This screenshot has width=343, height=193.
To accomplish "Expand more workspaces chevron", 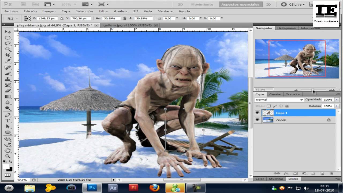I will tap(269, 4).
